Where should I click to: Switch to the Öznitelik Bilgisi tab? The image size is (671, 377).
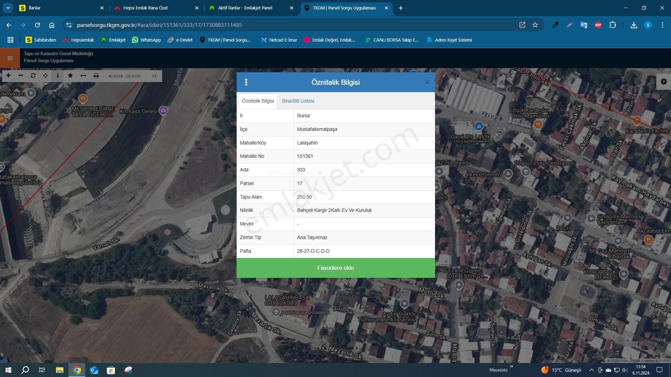pyautogui.click(x=258, y=101)
